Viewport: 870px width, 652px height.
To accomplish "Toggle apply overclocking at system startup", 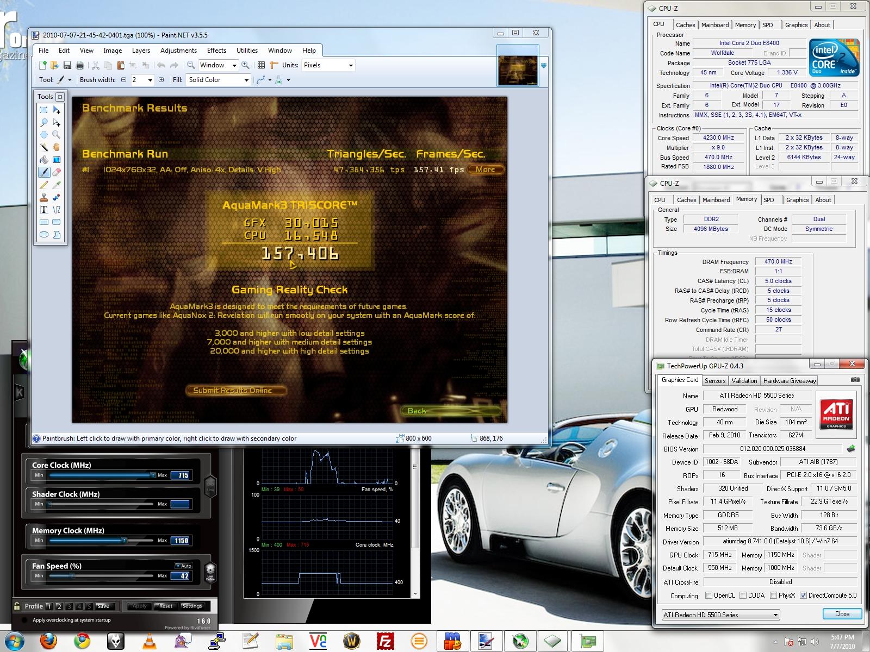I will [23, 620].
